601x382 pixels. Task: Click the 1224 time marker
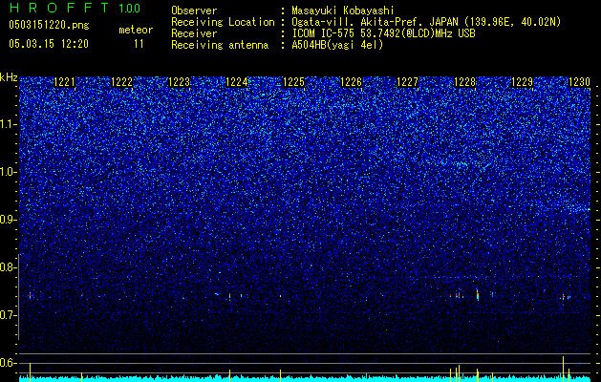(x=237, y=82)
